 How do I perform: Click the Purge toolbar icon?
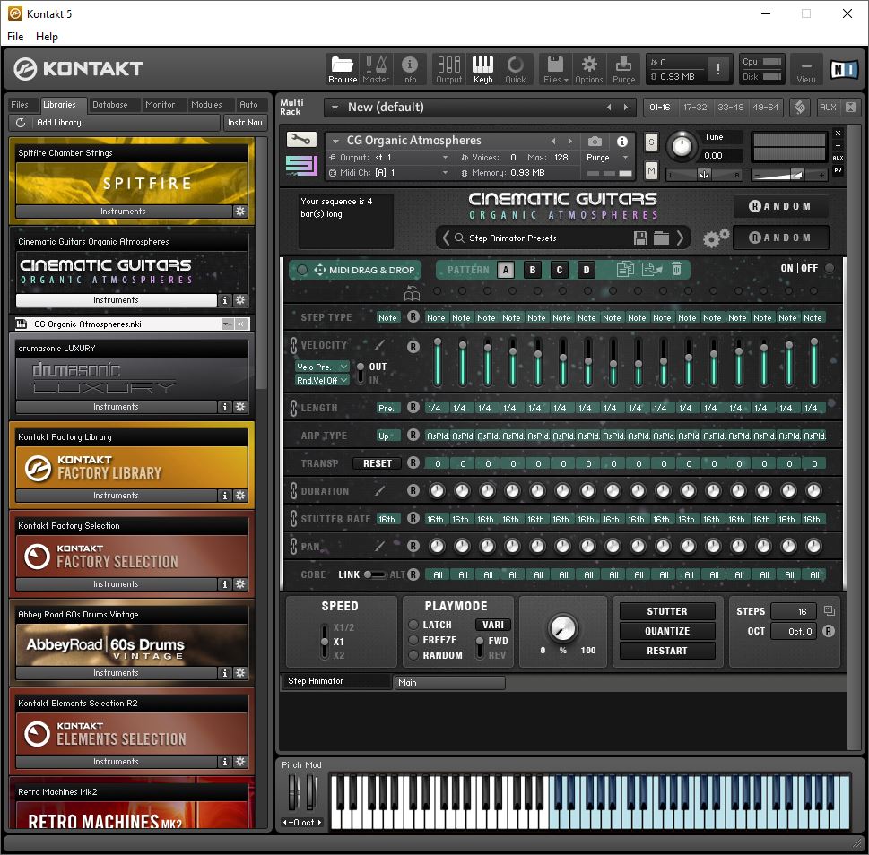[x=623, y=69]
